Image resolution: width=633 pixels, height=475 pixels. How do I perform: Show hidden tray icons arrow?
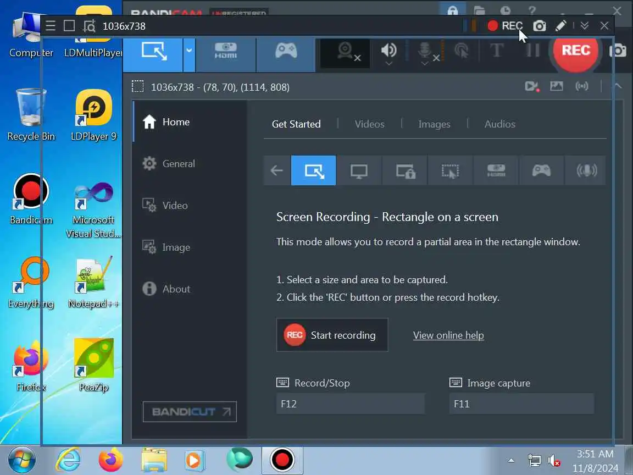pos(511,461)
